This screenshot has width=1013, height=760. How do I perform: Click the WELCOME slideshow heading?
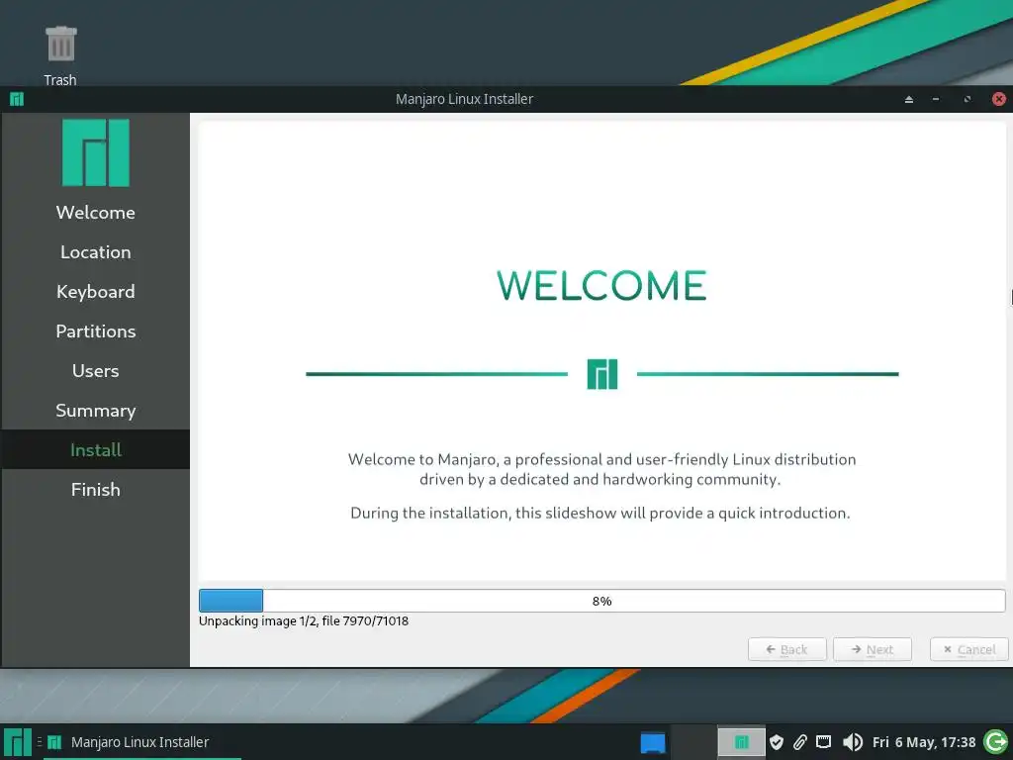pyautogui.click(x=602, y=286)
